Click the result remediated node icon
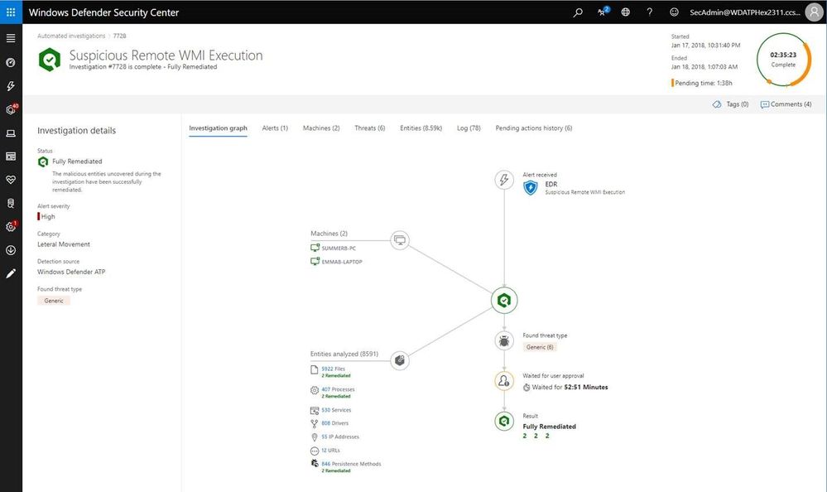 pyautogui.click(x=504, y=421)
